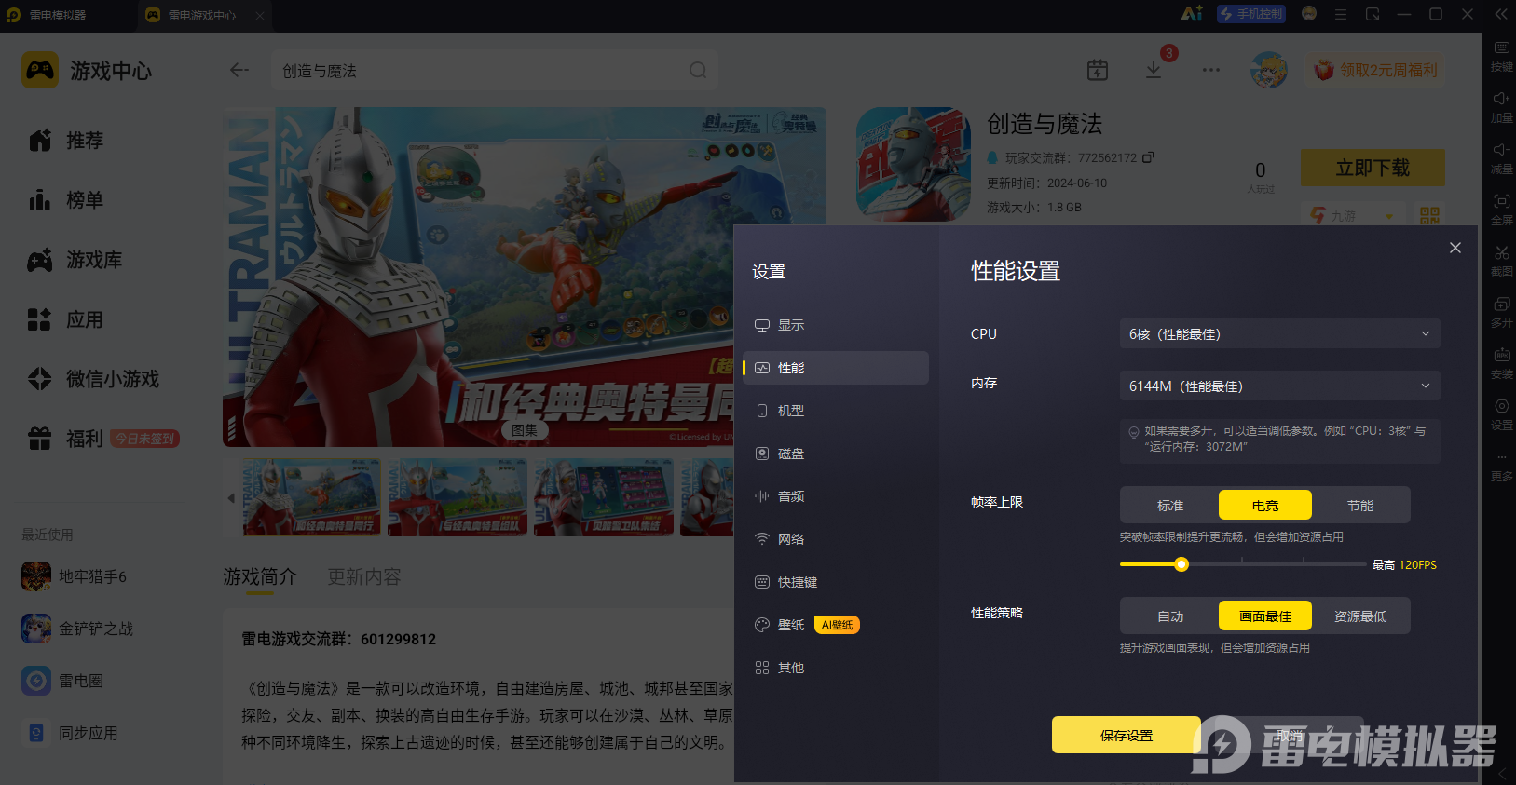1516x785 pixels.
Task: Copy the player group number 772562172
Action: pos(1148,157)
